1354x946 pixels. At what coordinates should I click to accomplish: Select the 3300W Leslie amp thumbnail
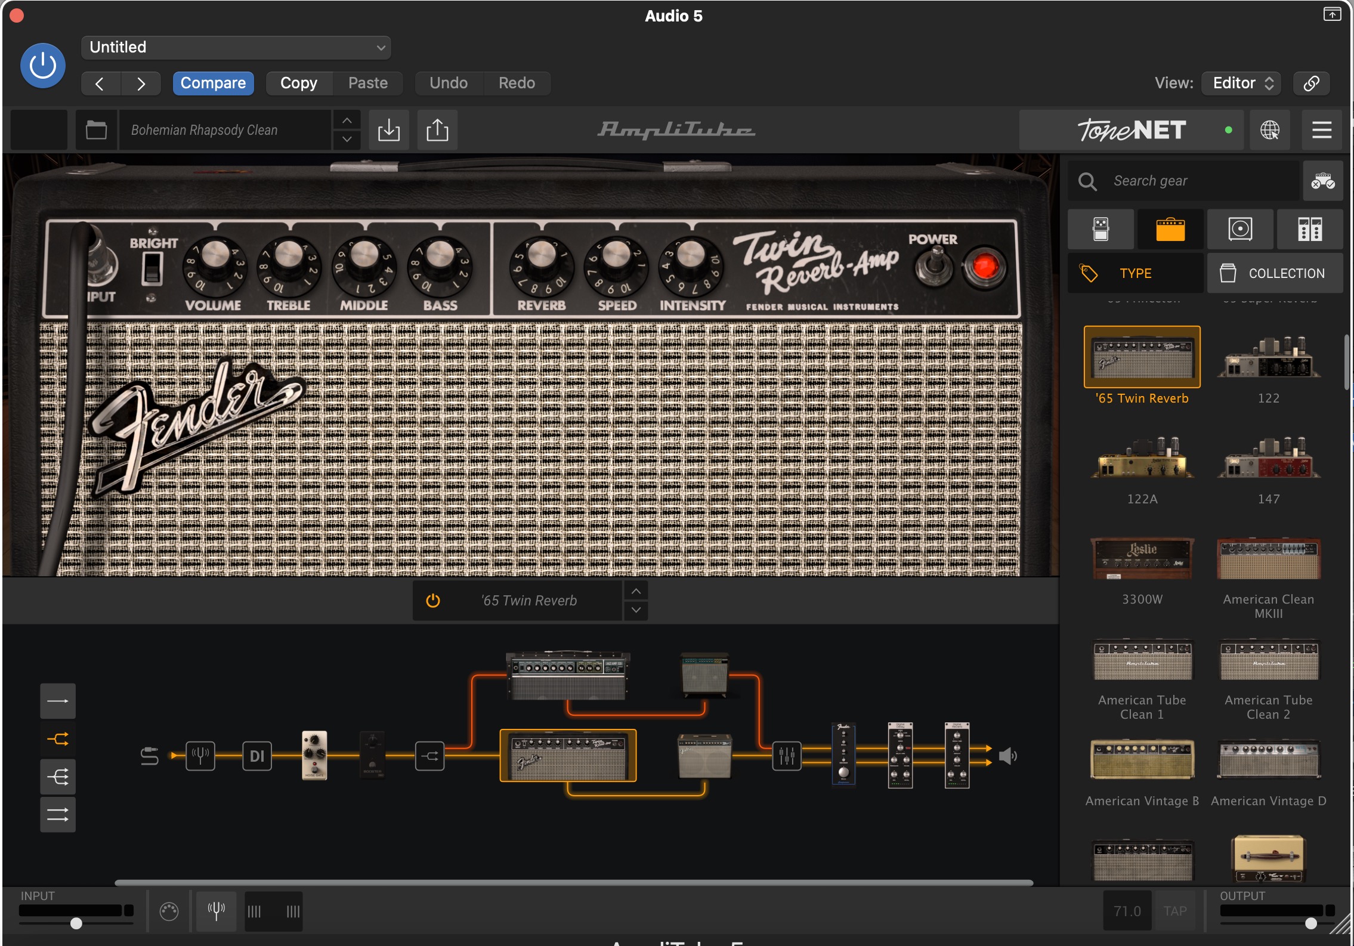click(1142, 558)
